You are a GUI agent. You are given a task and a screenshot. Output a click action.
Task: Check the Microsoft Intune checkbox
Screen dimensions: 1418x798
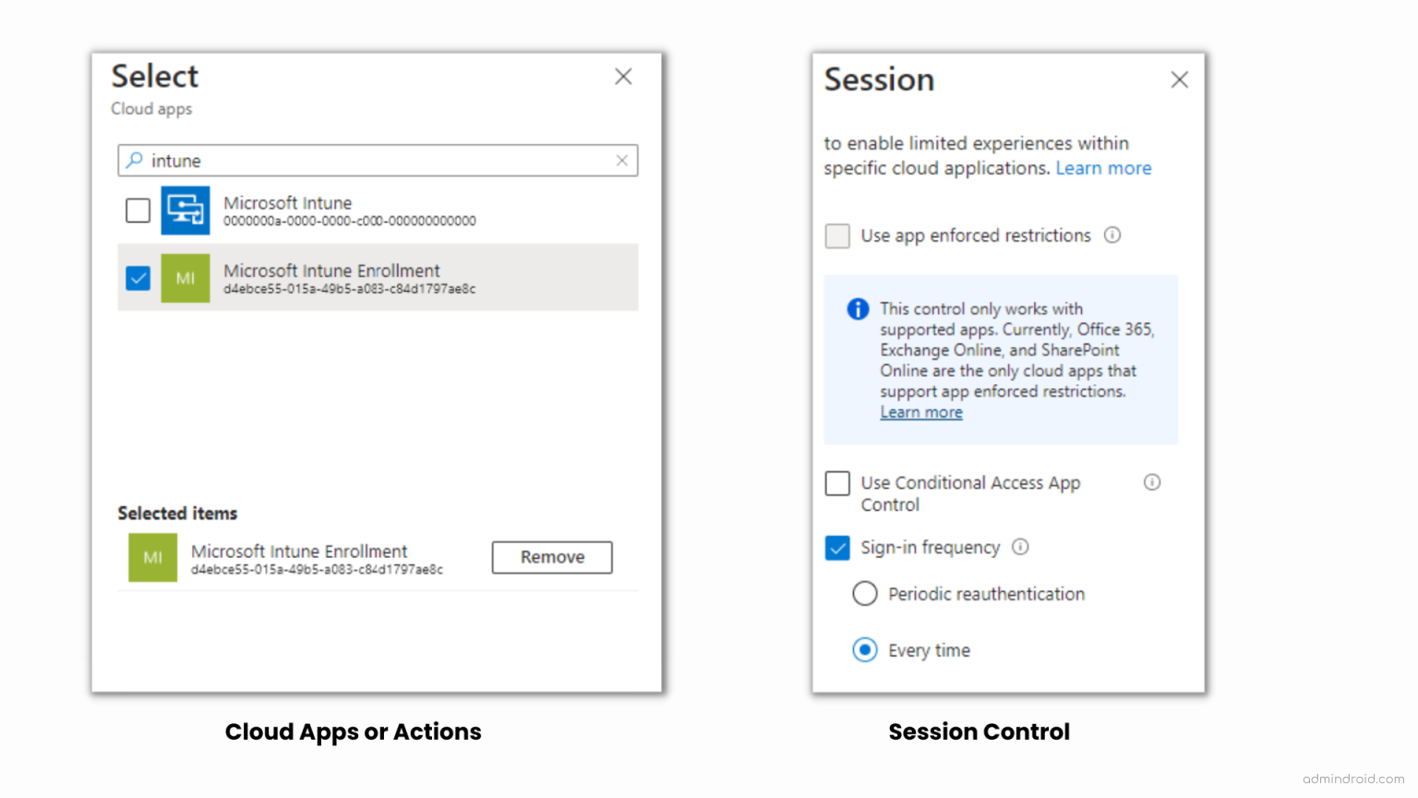pyautogui.click(x=137, y=210)
